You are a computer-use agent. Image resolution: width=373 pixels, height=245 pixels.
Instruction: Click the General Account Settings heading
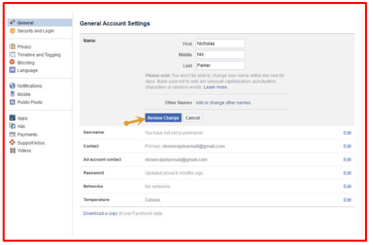(x=115, y=23)
